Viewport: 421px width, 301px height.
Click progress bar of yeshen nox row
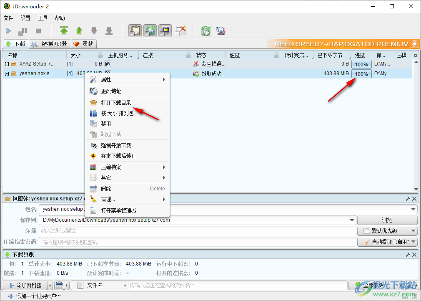[x=361, y=74]
